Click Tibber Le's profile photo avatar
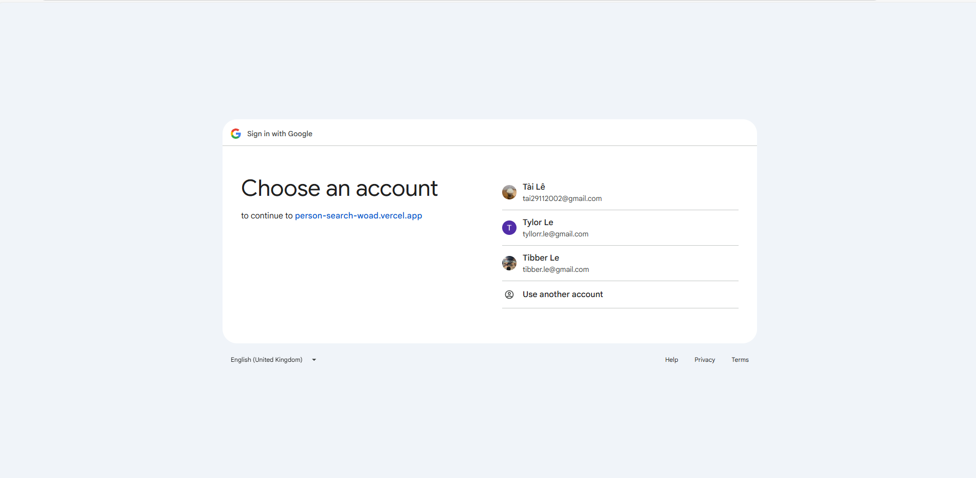976x478 pixels. [509, 263]
